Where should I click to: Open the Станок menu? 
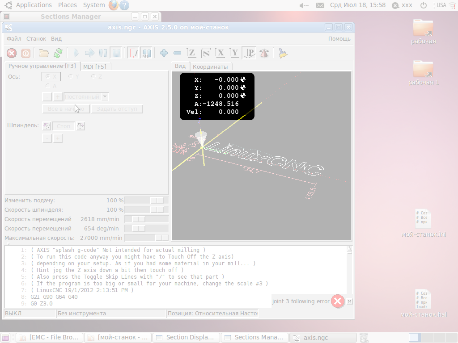click(36, 39)
